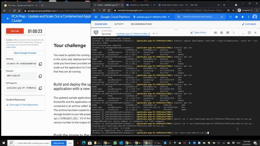
Task: Click the terminal command prompt line
Action: [151, 133]
